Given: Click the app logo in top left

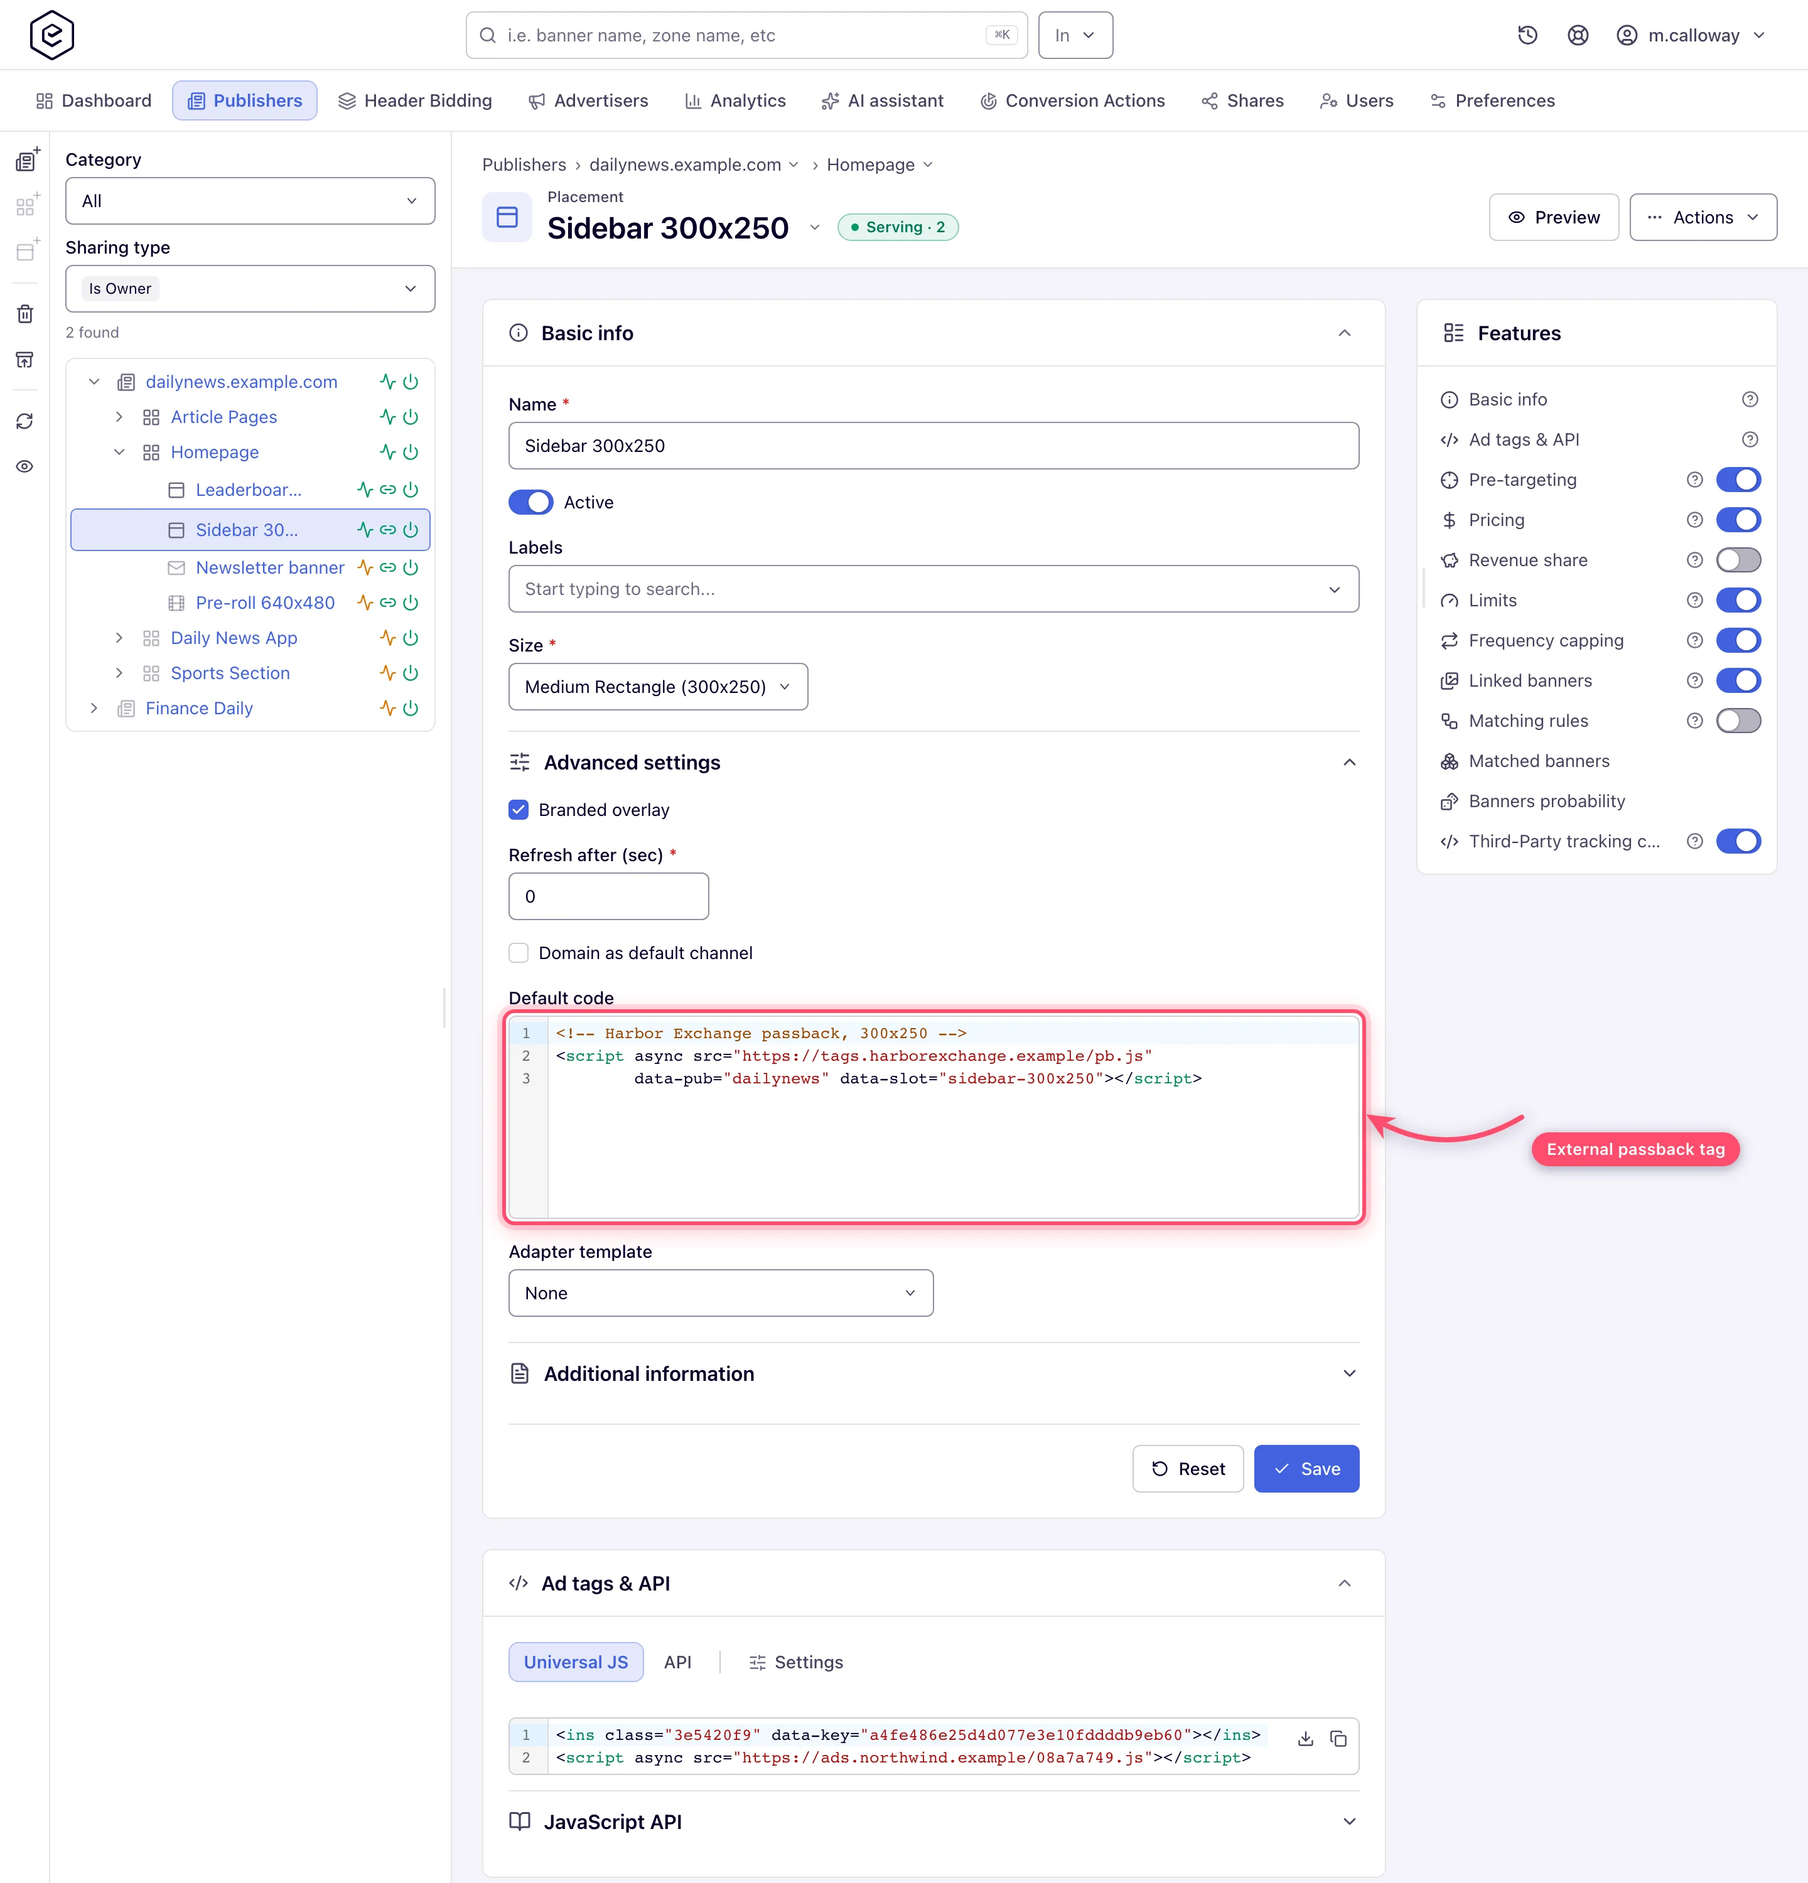Looking at the screenshot, I should point(52,36).
